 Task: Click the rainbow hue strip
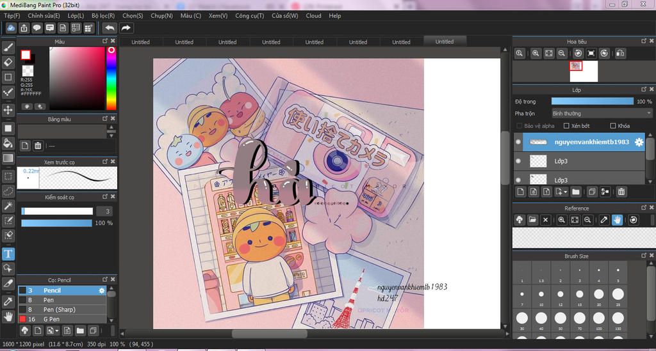(111, 78)
